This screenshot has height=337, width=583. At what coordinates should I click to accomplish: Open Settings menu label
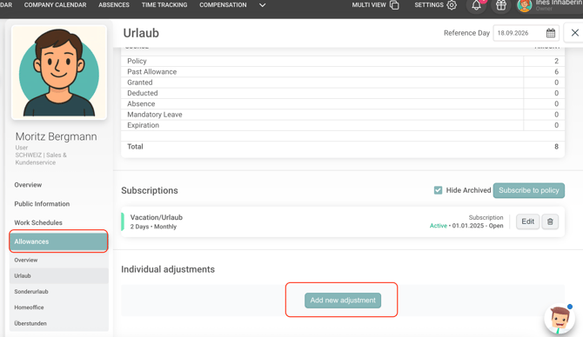[x=429, y=5]
